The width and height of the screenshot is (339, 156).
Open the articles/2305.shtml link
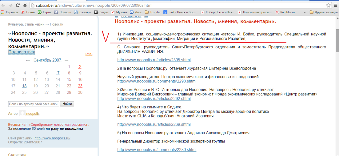click(x=154, y=60)
